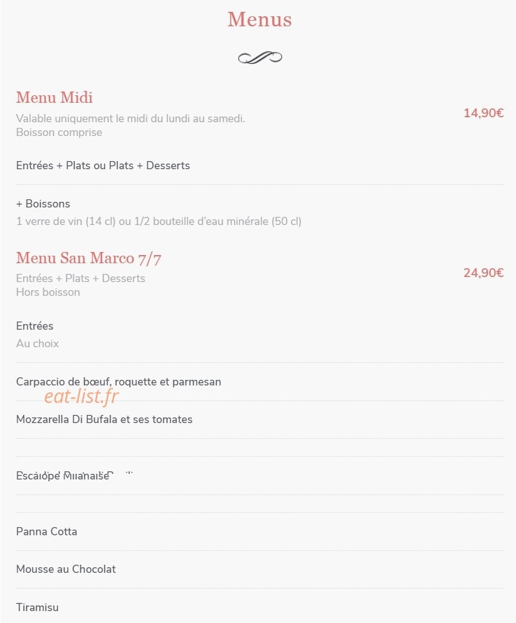The width and height of the screenshot is (516, 623).
Task: Select the Menu Midi heading
Action: click(55, 97)
